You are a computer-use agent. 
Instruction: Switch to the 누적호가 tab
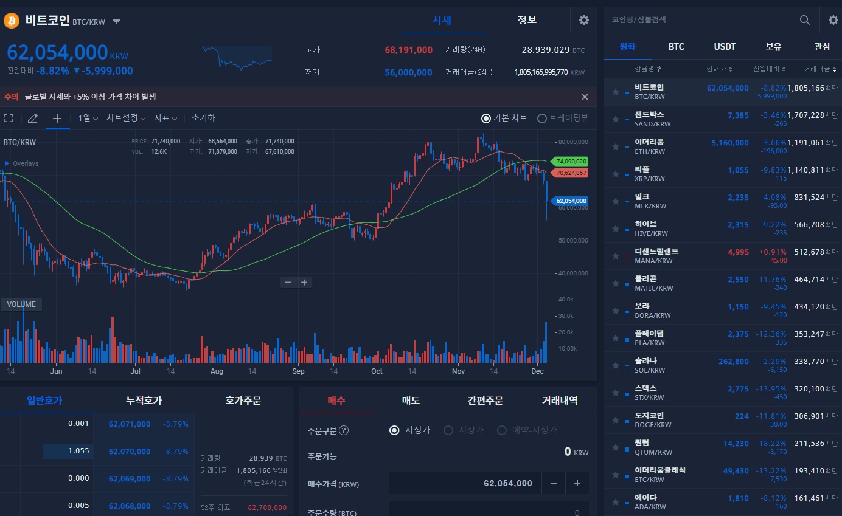(144, 401)
